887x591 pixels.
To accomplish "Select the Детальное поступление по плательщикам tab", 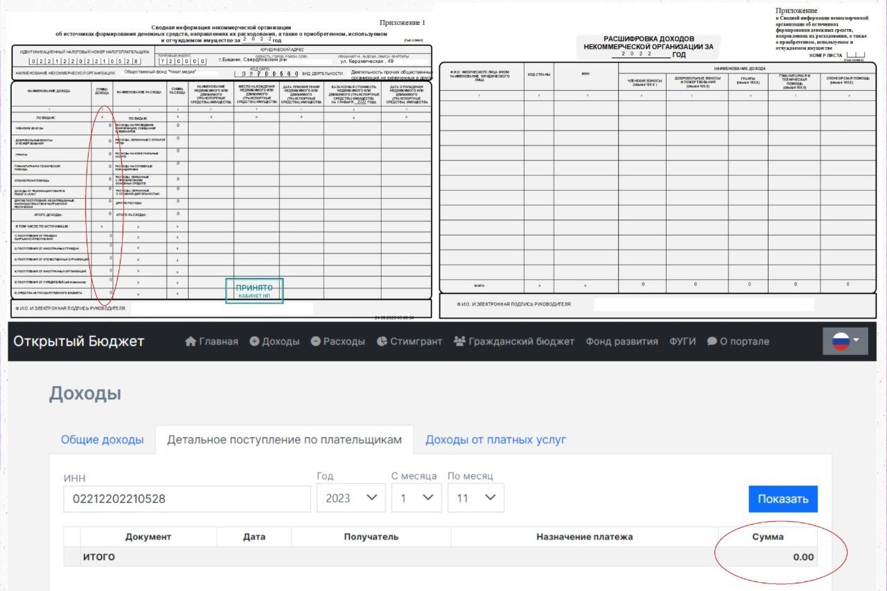I will 284,440.
